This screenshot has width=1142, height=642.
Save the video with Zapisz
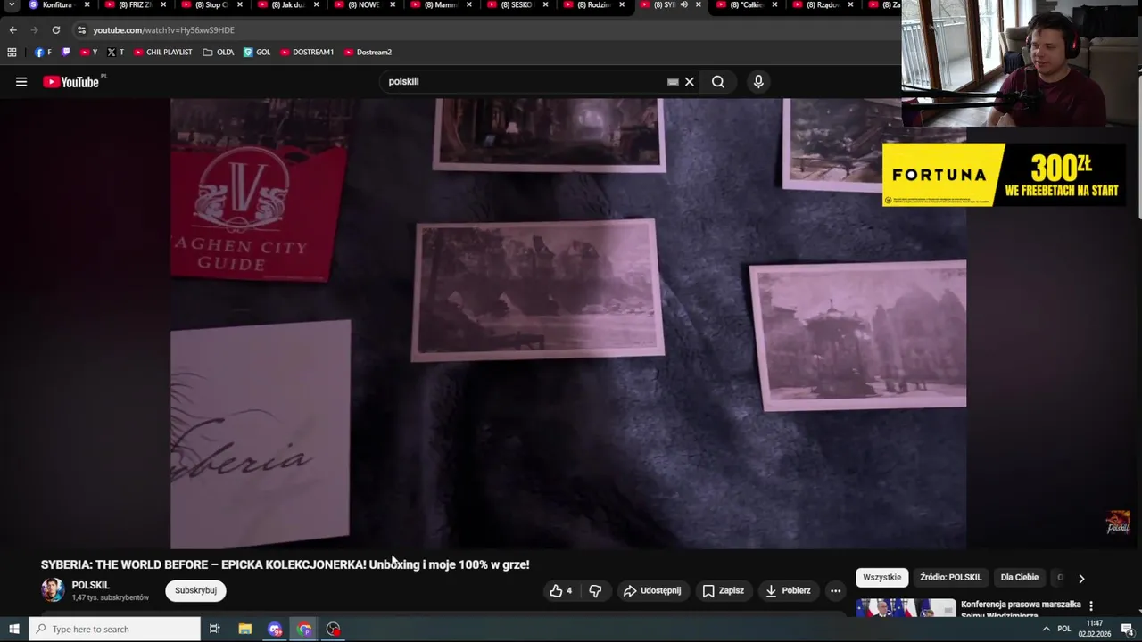tap(724, 590)
